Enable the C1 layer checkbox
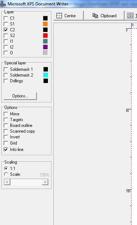 [x=6, y=18]
